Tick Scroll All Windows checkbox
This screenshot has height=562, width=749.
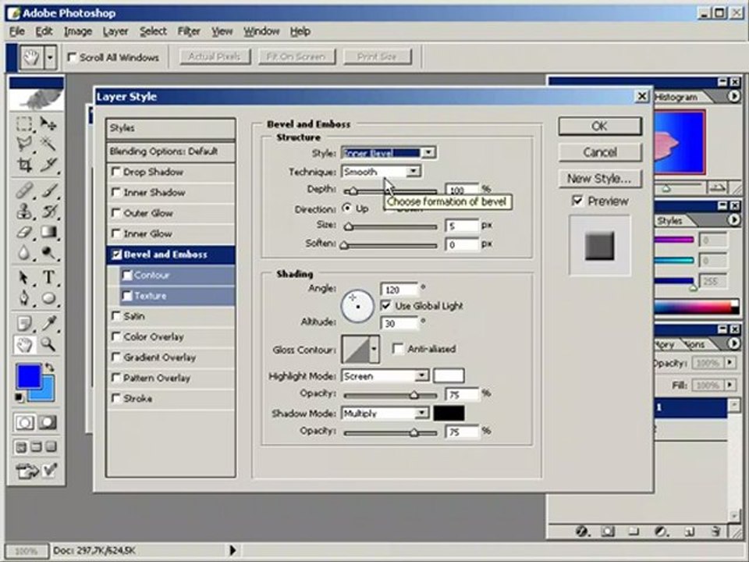click(72, 57)
